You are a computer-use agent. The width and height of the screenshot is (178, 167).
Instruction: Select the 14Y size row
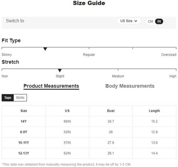click(89, 122)
